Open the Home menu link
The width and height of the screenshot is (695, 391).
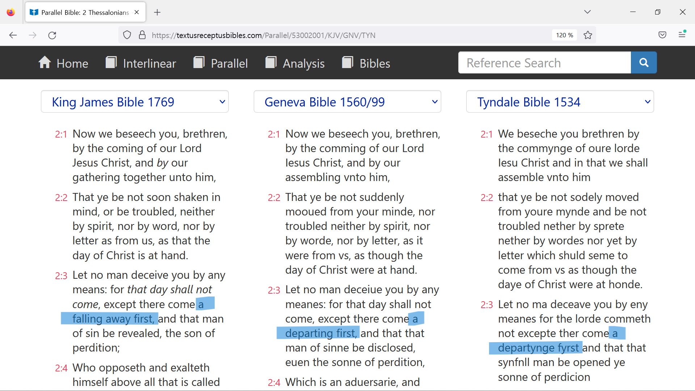(x=72, y=63)
